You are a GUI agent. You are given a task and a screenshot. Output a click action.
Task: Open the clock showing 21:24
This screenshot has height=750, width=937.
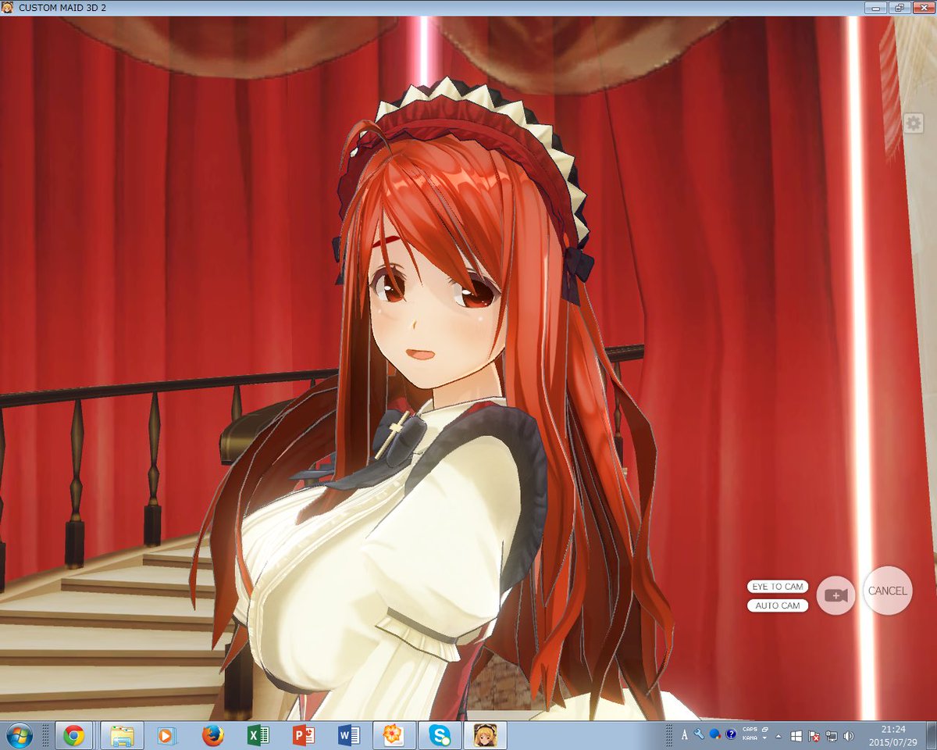[894, 735]
